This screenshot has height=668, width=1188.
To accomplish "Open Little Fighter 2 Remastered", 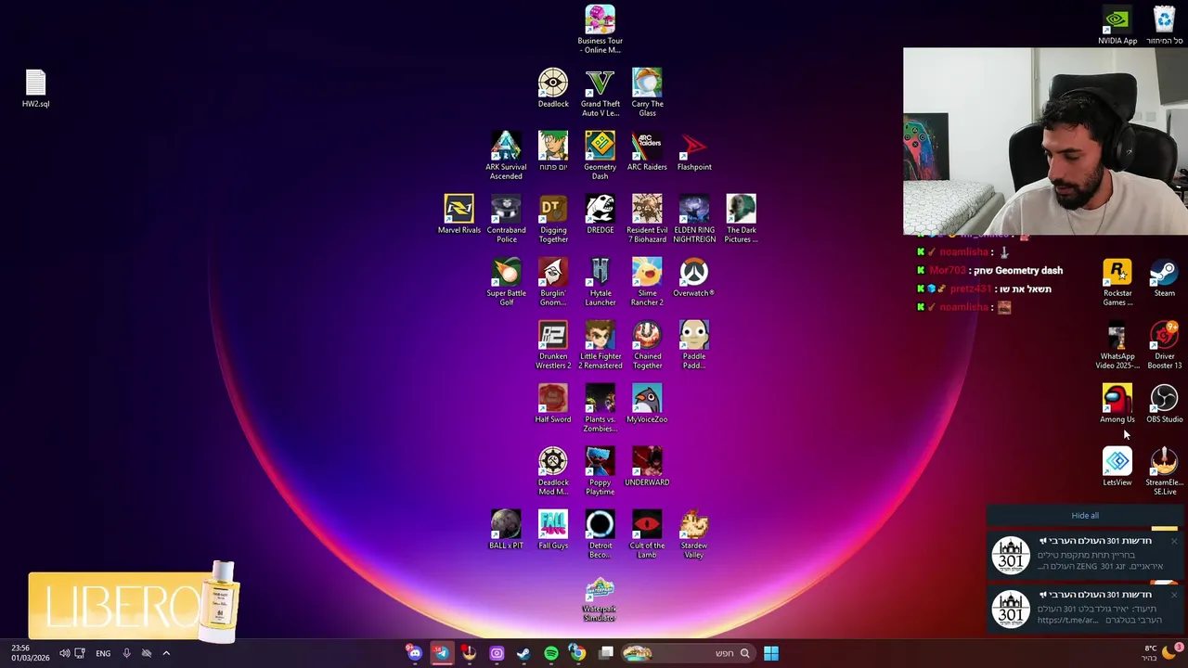I will click(600, 344).
